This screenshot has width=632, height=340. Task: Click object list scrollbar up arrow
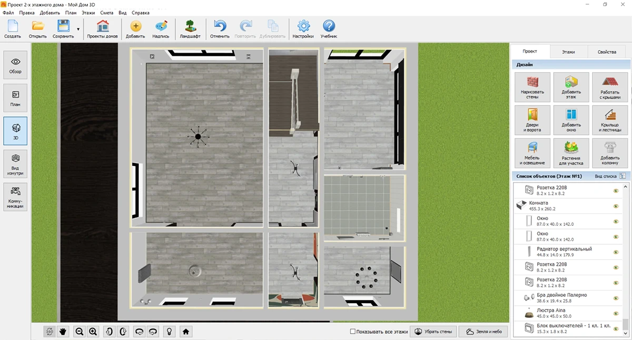pos(626,186)
